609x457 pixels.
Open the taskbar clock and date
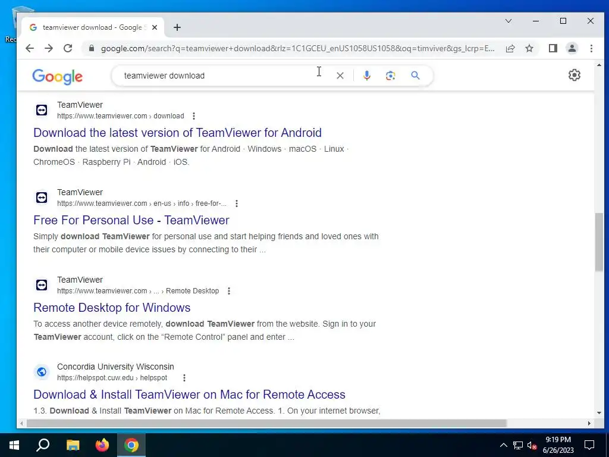point(558,445)
